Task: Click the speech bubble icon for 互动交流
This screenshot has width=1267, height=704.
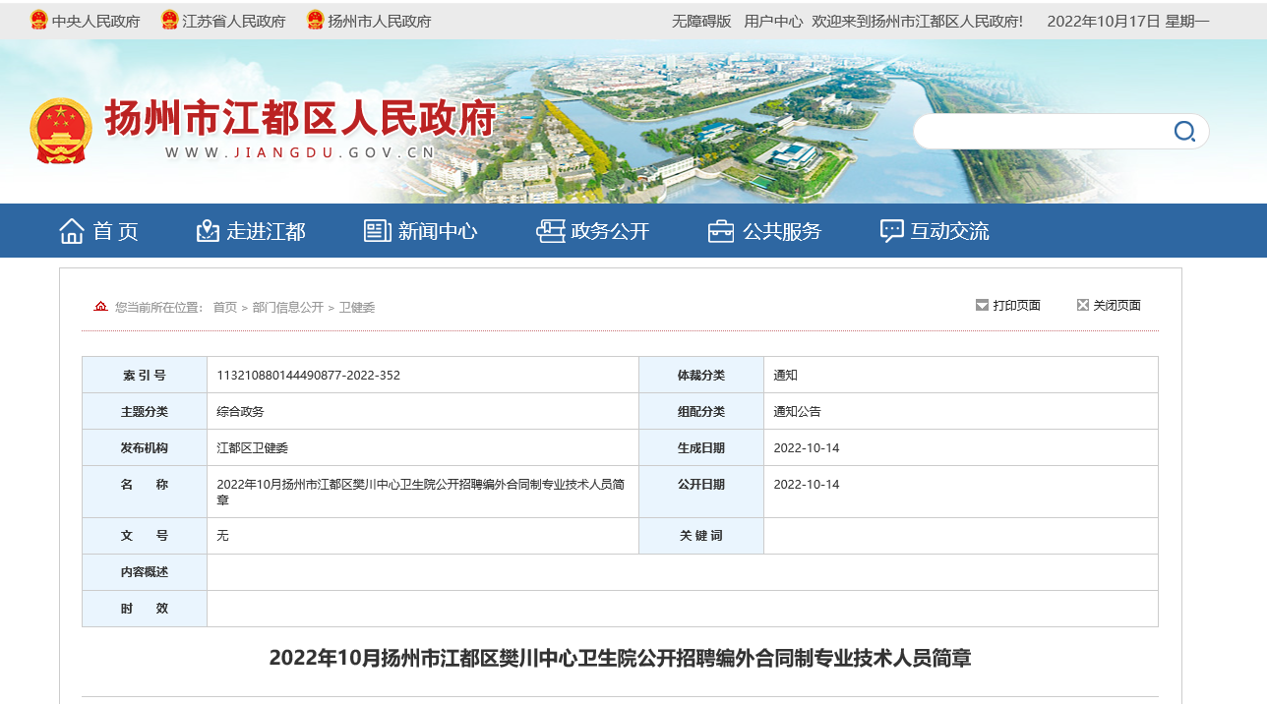Action: (891, 231)
